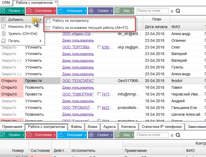The image size is (206, 157).
Task: Open the lower panel Состояние dropdown arrow
Action: coord(55,135)
